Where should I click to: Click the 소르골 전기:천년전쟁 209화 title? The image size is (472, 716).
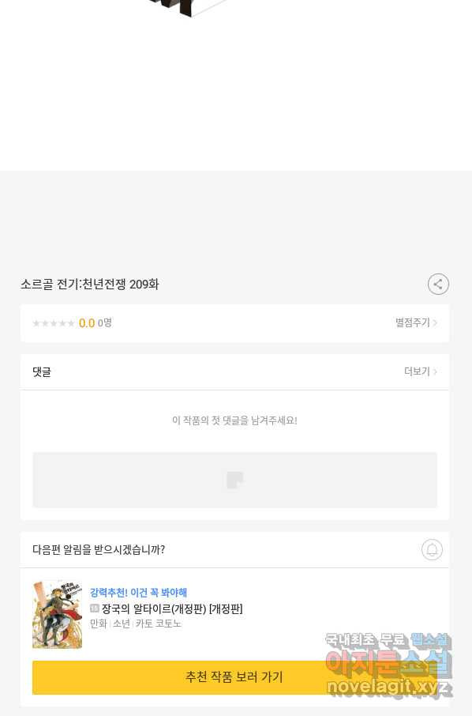[x=90, y=284]
